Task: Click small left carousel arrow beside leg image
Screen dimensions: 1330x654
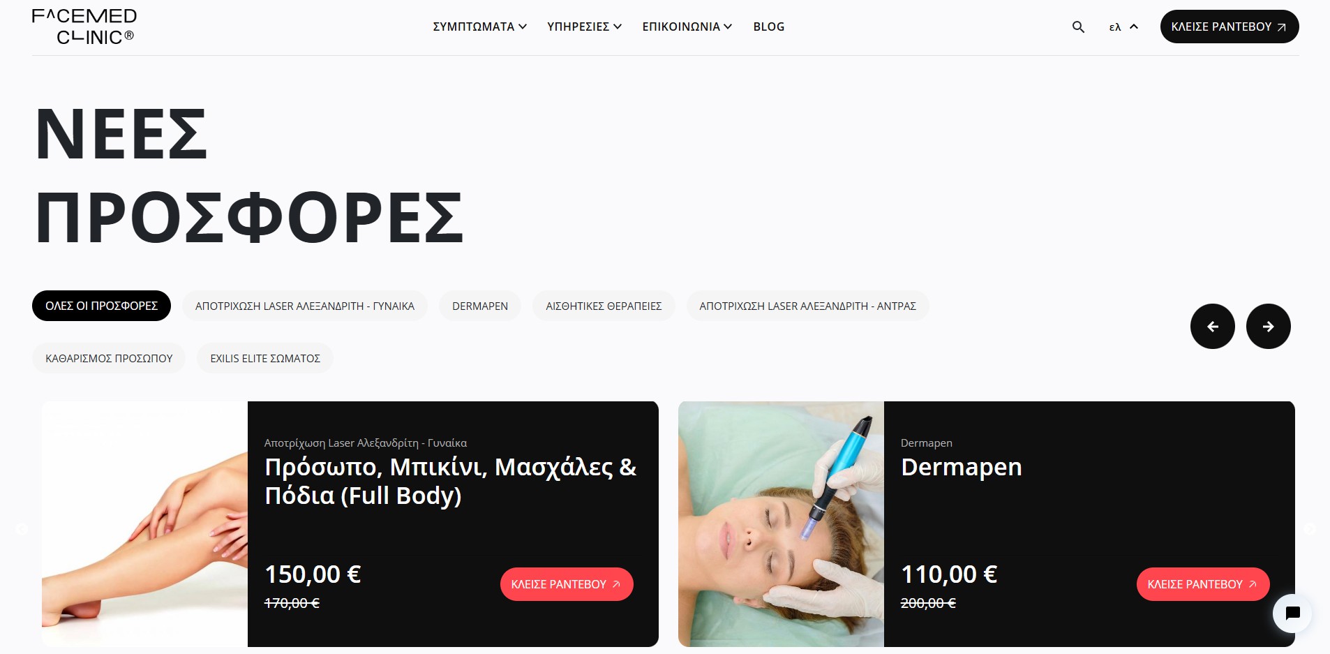Action: click(22, 529)
